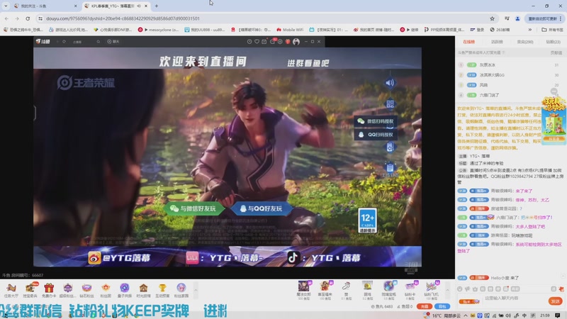567x319 pixels.
Task: Click the orange 充值 recharge button
Action: pyautogui.click(x=424, y=306)
